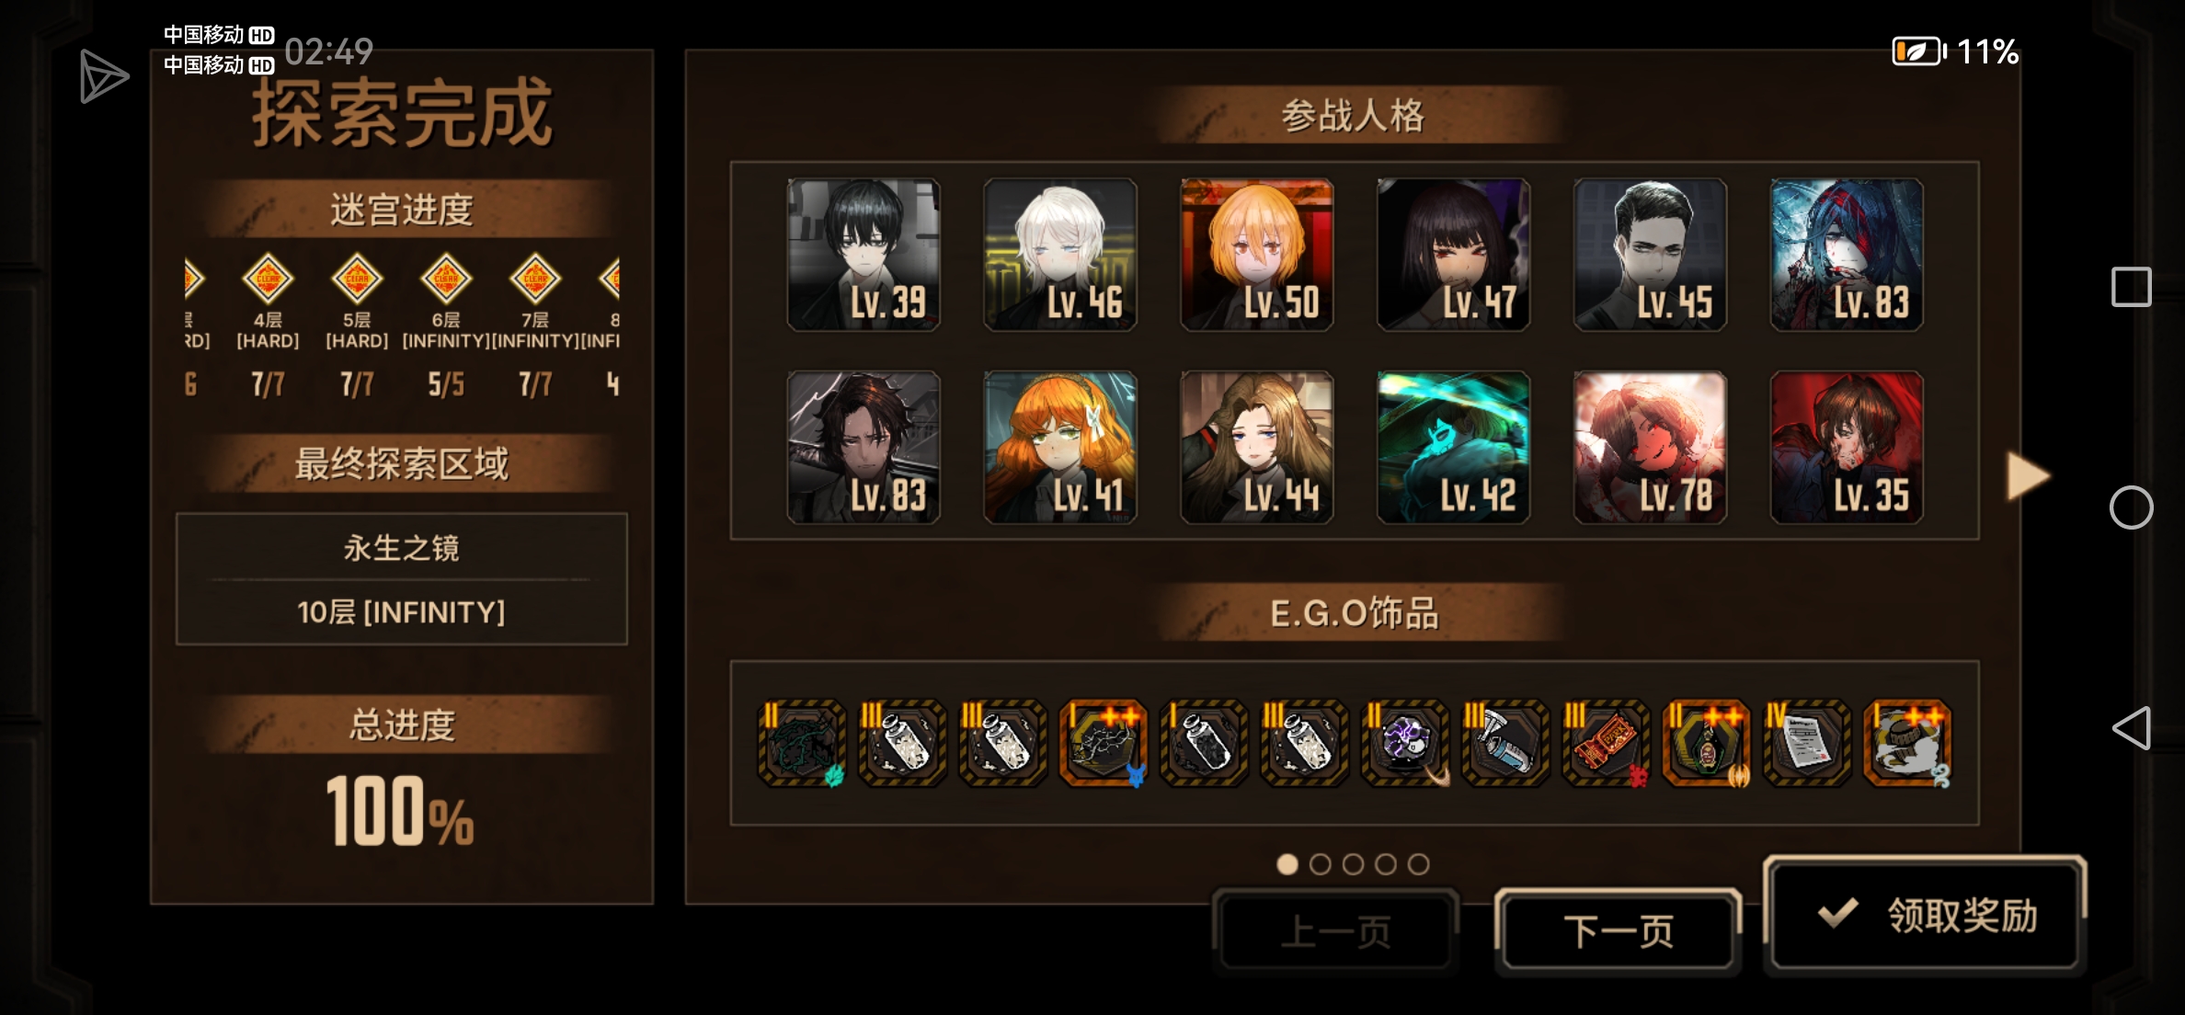Tap the last E.G.O gift with ++ mark

coord(1907,743)
